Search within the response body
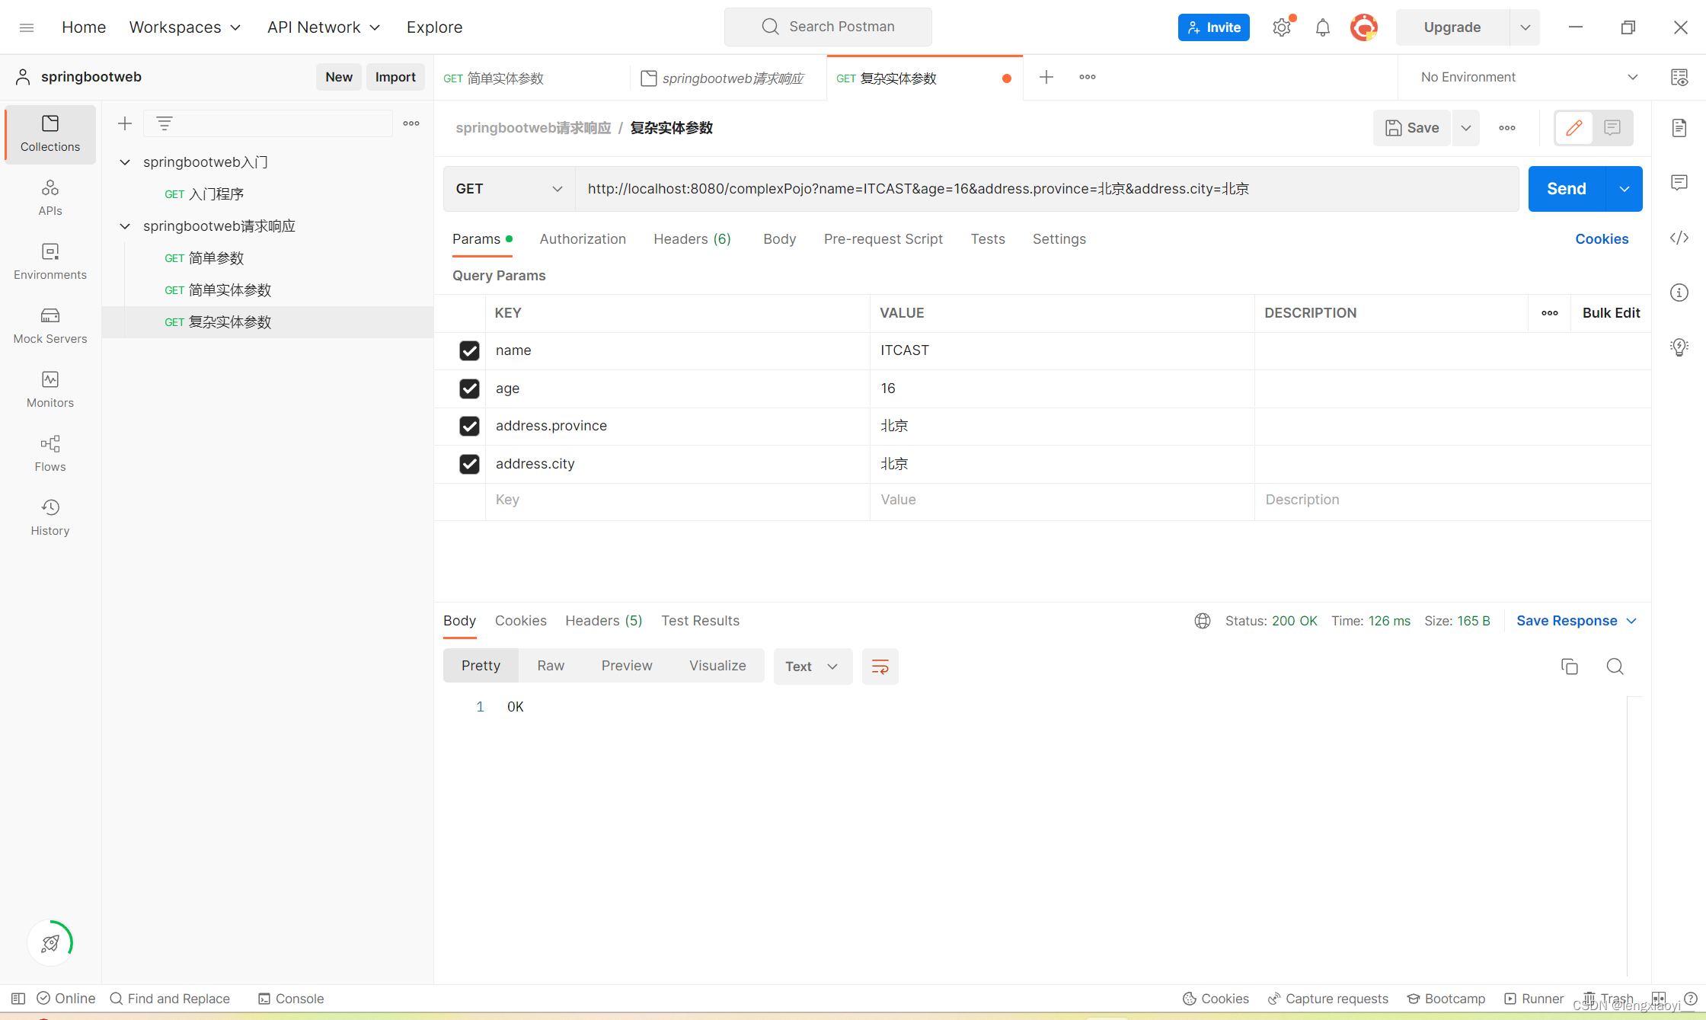 1615,667
